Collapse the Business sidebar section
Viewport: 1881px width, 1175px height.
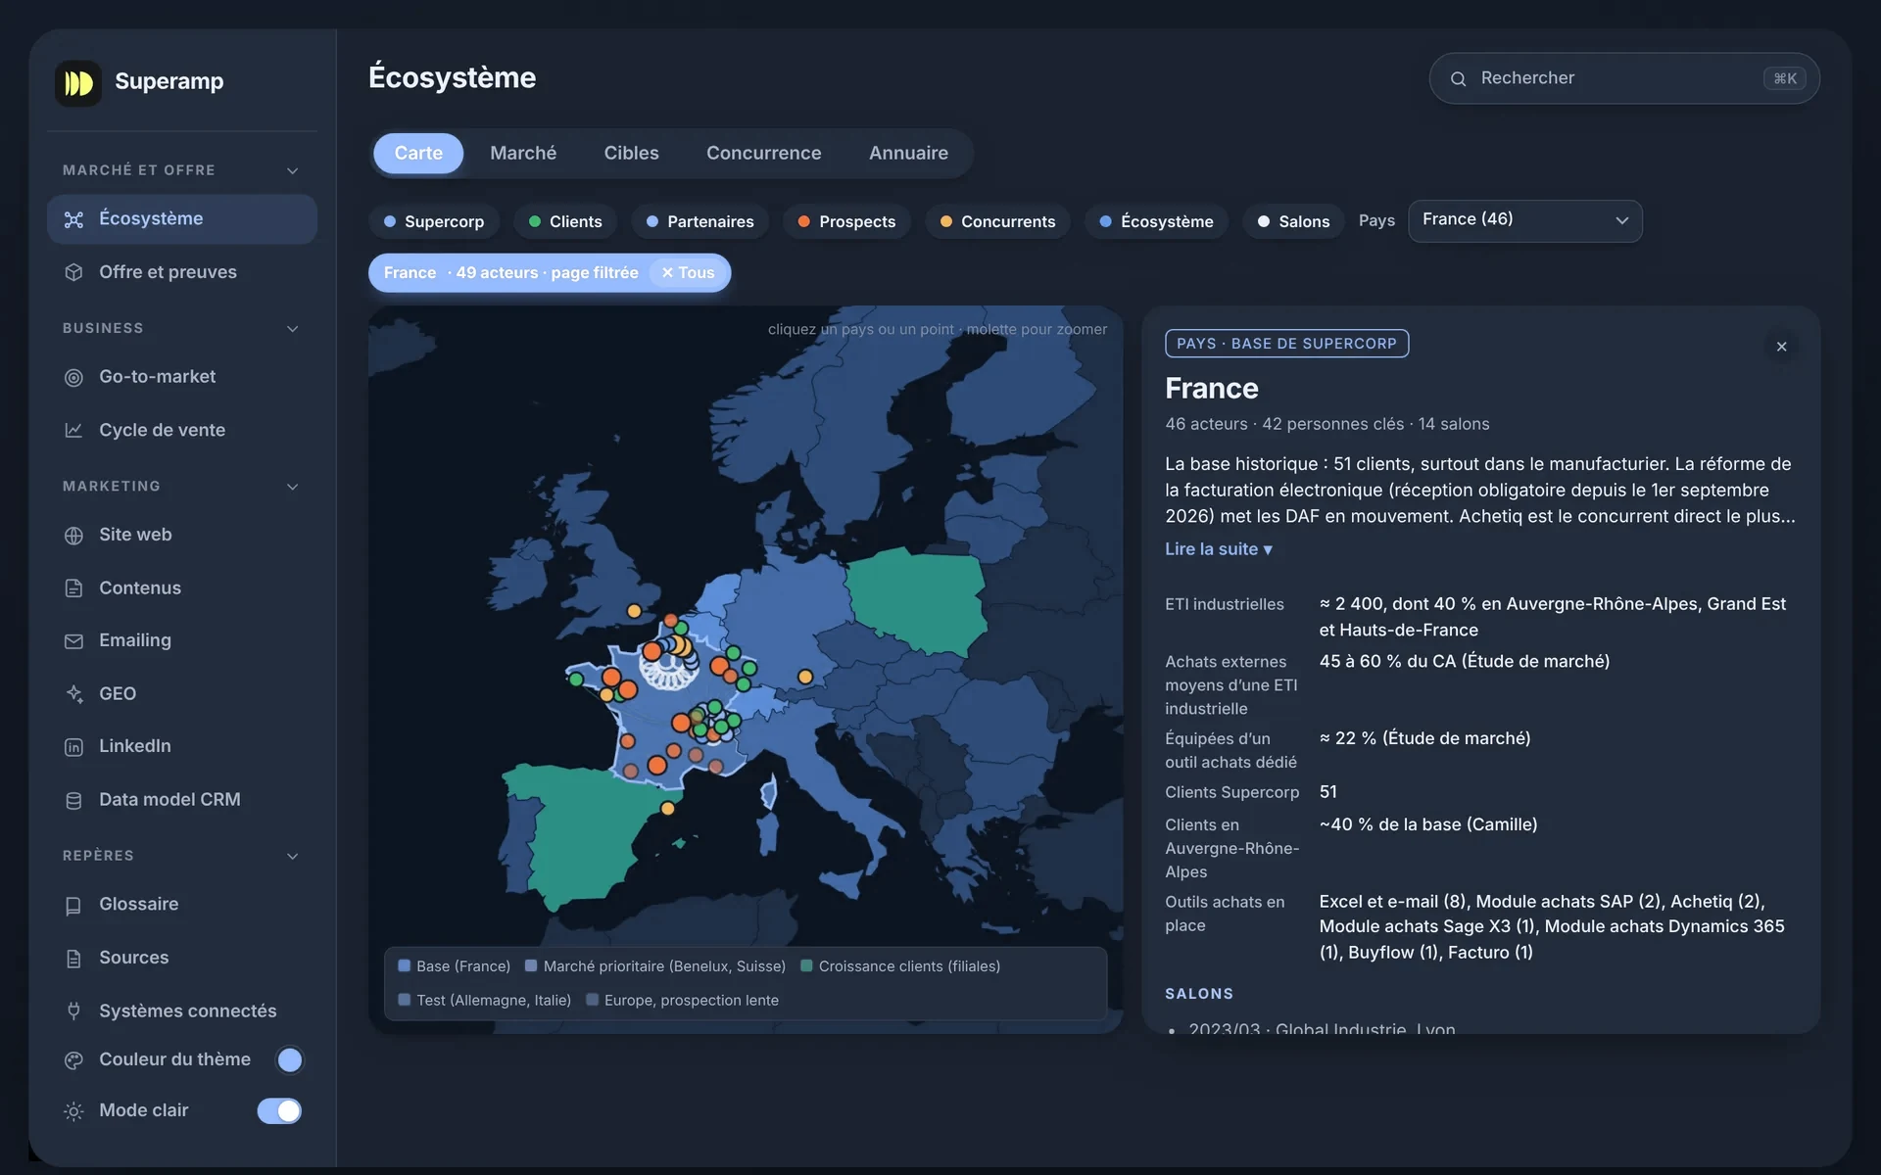292,328
